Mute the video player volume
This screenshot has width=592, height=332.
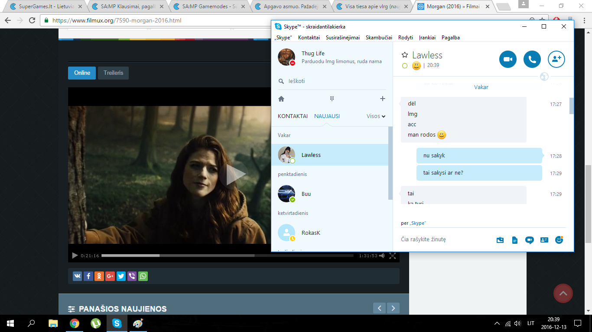(382, 255)
